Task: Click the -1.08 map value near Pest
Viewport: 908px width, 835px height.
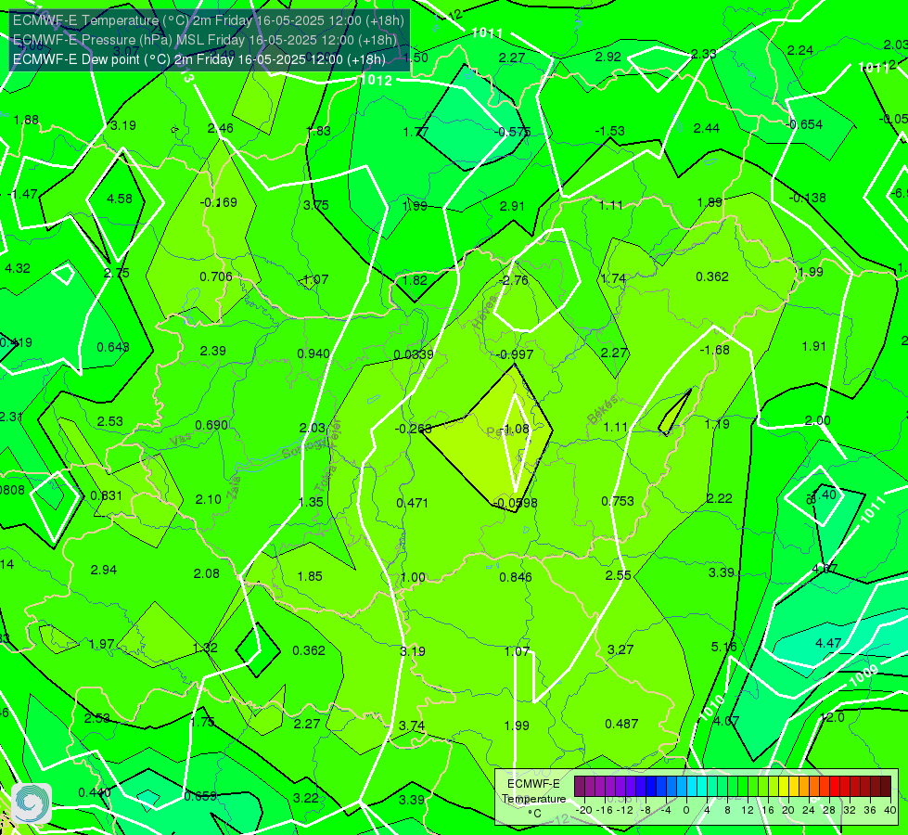Action: (x=514, y=429)
